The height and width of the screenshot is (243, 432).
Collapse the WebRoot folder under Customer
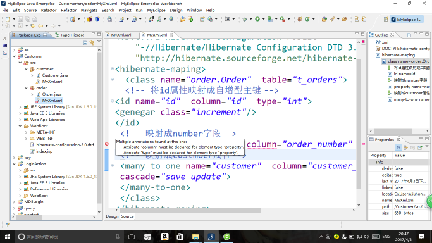pyautogui.click(x=20, y=126)
